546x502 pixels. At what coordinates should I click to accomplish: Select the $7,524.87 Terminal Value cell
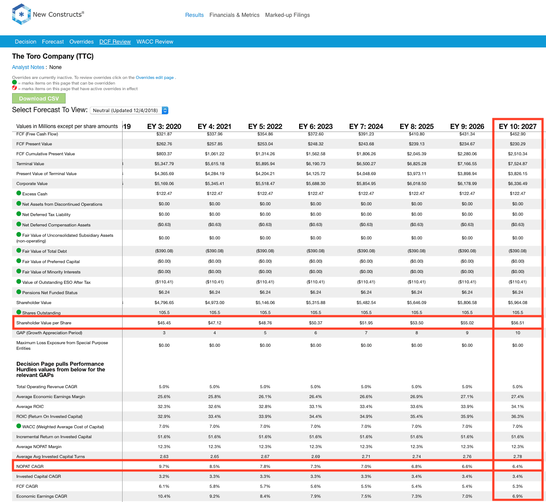tap(518, 164)
